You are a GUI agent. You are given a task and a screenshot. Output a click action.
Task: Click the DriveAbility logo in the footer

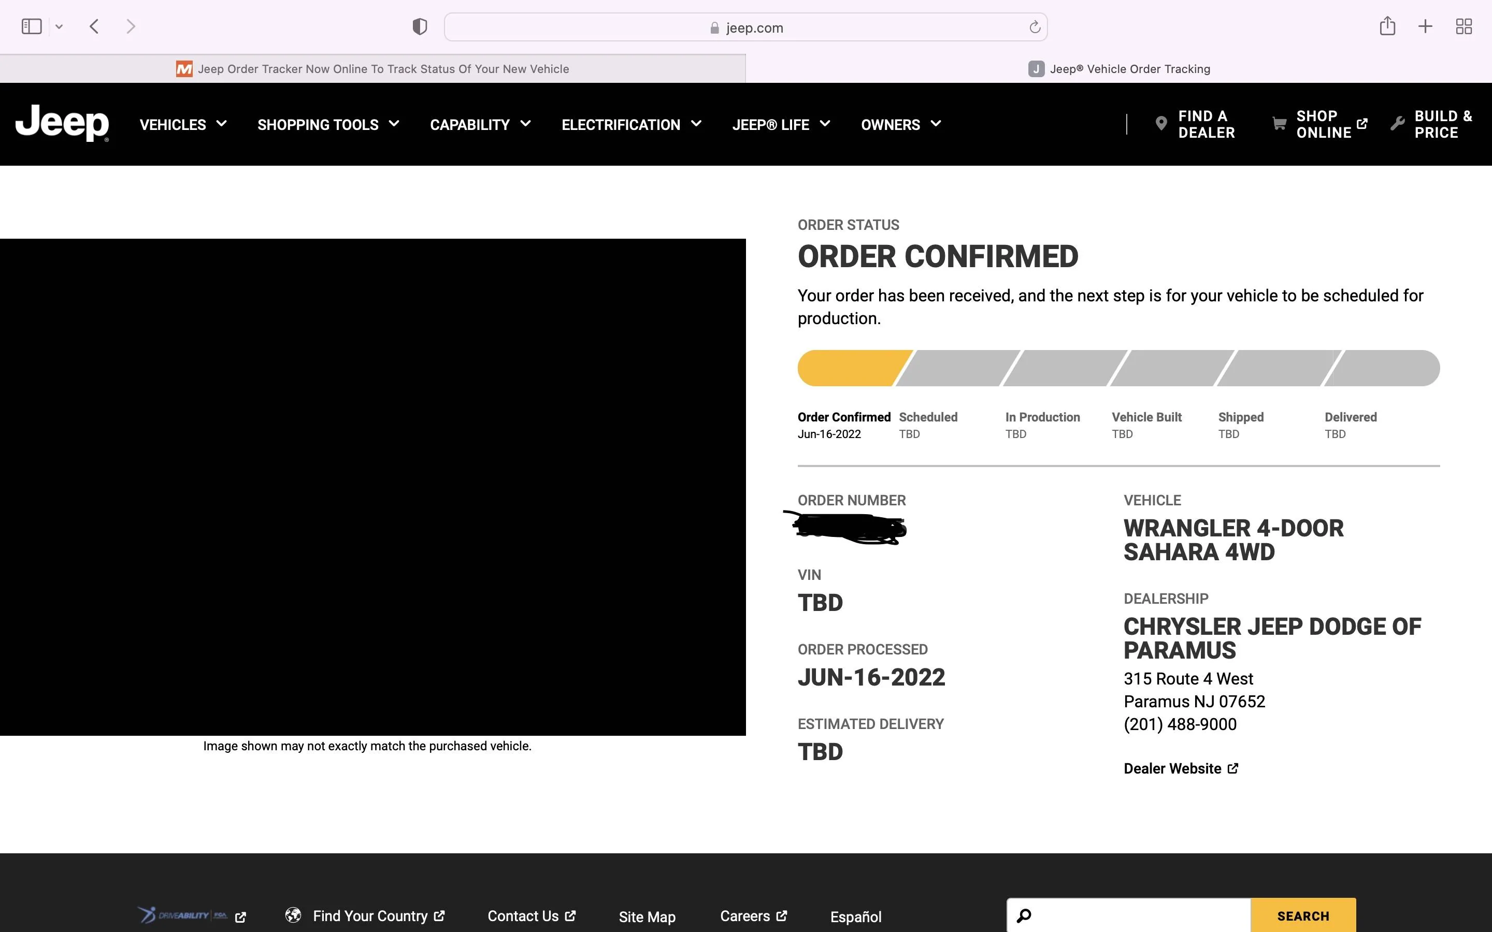(x=182, y=915)
